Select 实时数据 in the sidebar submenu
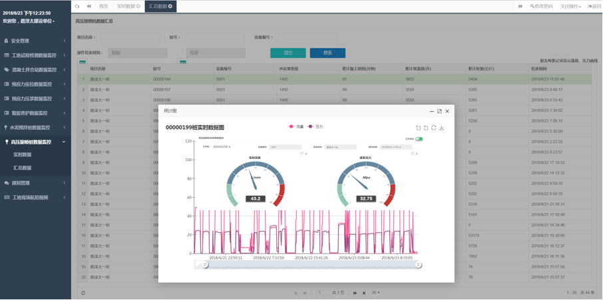The width and height of the screenshot is (603, 300). tap(23, 155)
